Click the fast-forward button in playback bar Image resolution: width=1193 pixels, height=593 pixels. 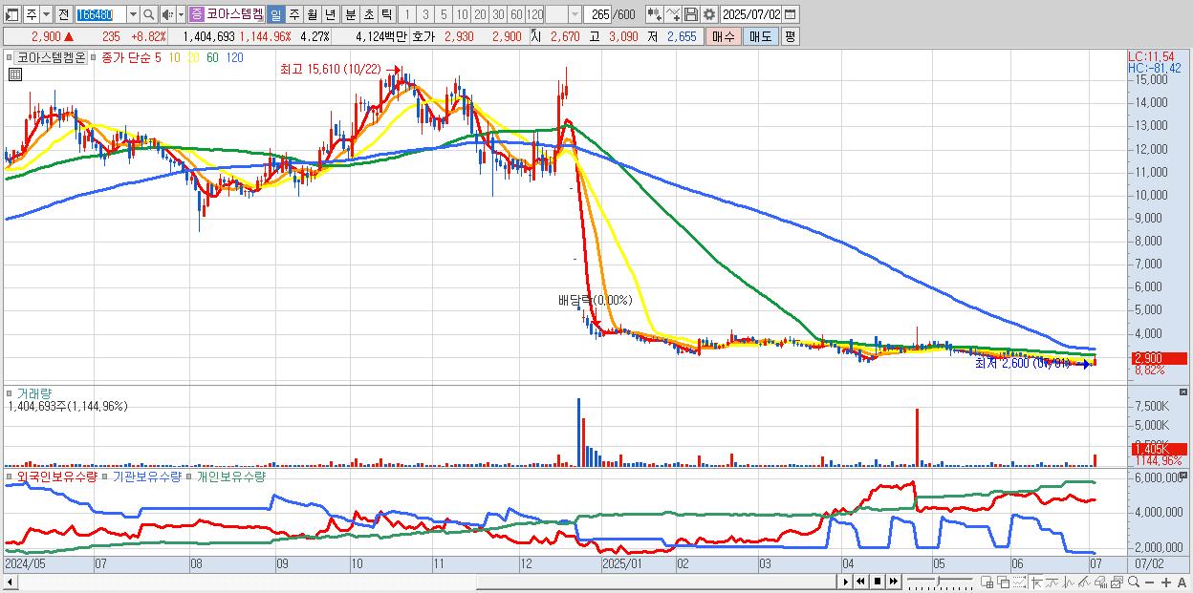pyautogui.click(x=893, y=582)
